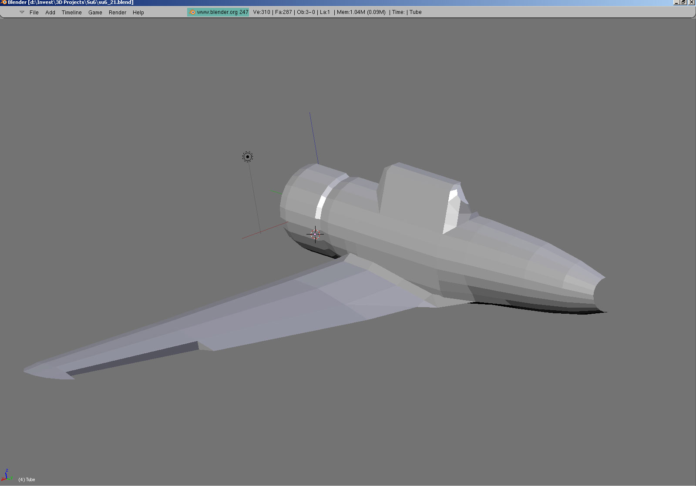Click the vertex count Ve:310
This screenshot has height=486, width=696.
[262, 12]
